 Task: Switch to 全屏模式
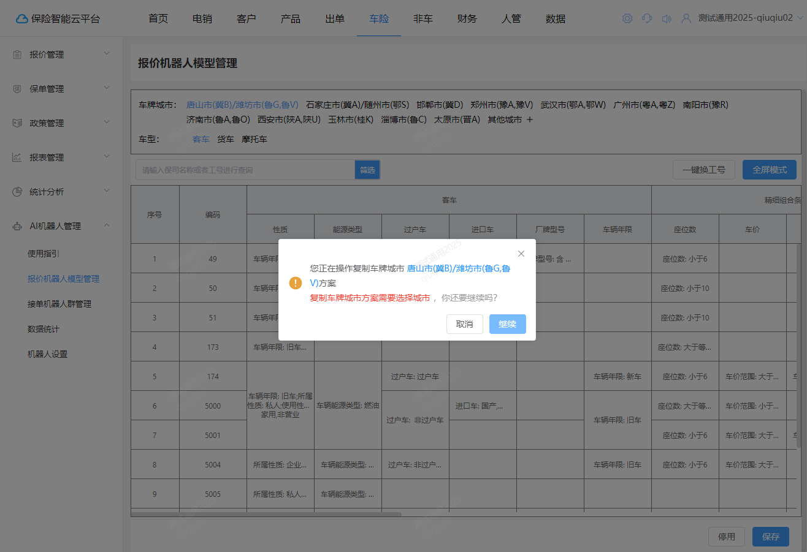[770, 170]
